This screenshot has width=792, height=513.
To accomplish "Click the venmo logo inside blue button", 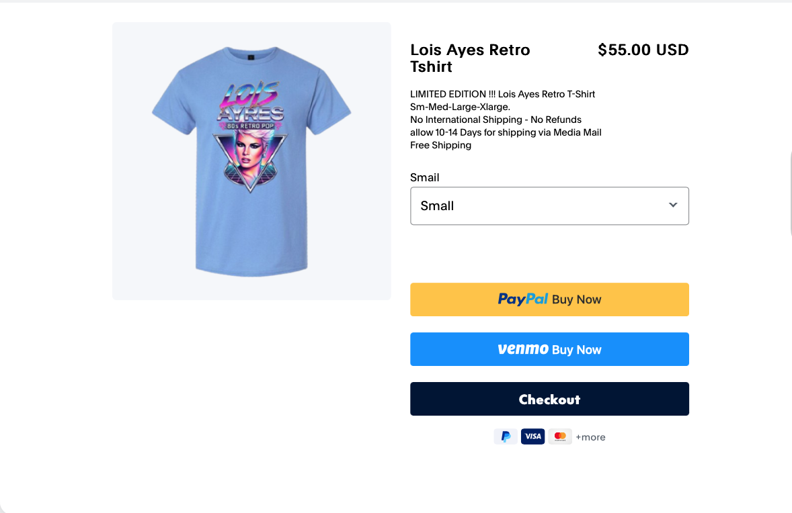I will [x=523, y=348].
